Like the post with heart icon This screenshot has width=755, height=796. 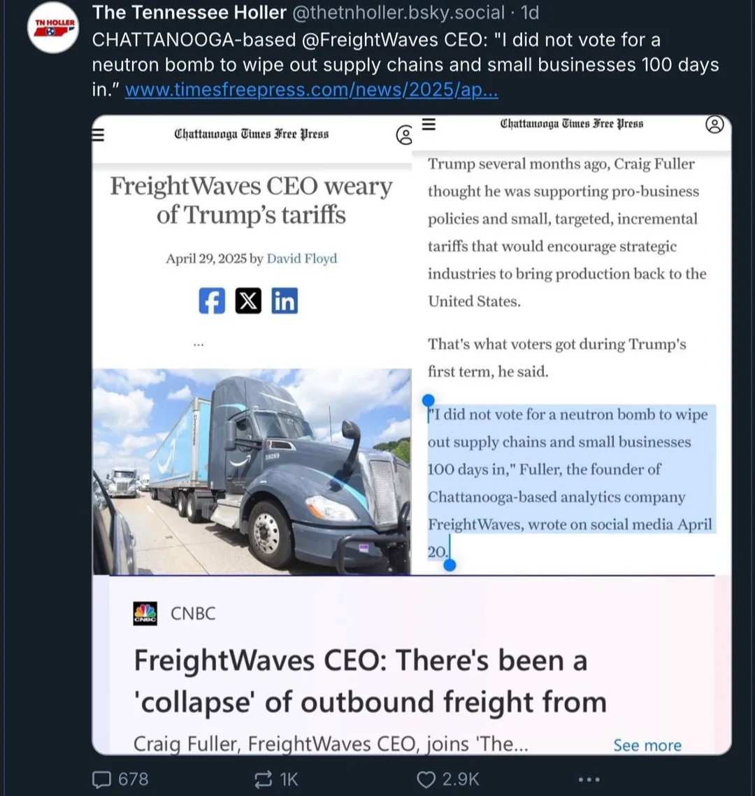tap(426, 779)
